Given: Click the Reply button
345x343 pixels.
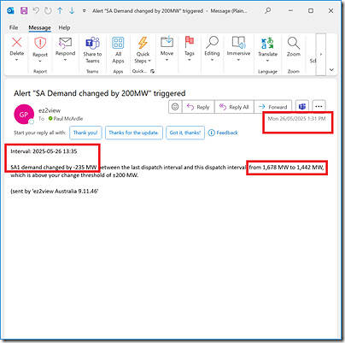Looking at the screenshot, I should pyautogui.click(x=198, y=107).
